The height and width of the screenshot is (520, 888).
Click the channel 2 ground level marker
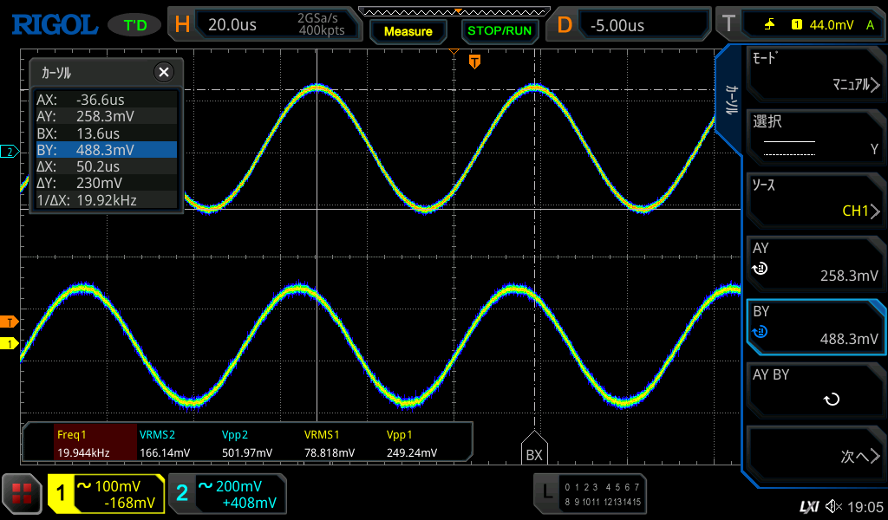[x=10, y=152]
